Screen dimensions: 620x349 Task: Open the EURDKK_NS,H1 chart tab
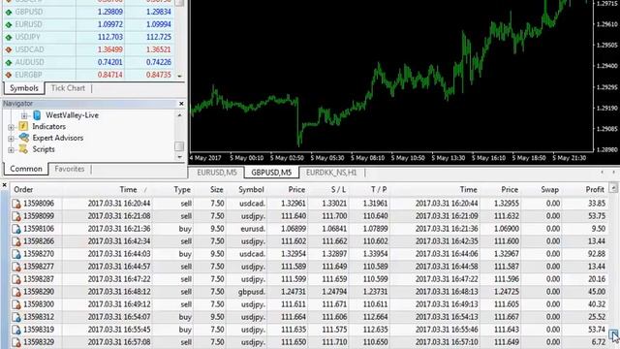pyautogui.click(x=331, y=173)
